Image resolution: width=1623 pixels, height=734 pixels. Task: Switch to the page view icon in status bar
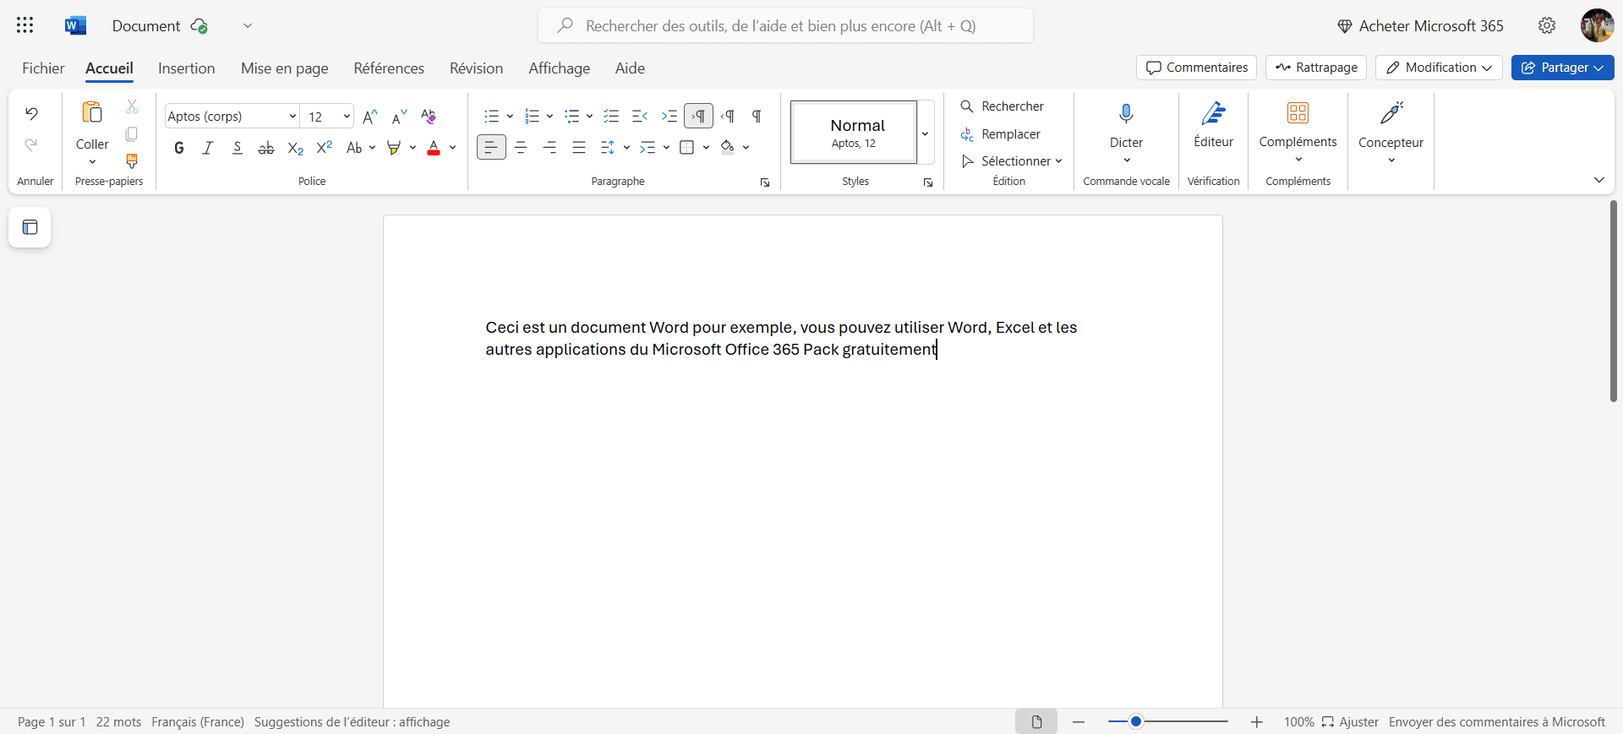[1036, 721]
